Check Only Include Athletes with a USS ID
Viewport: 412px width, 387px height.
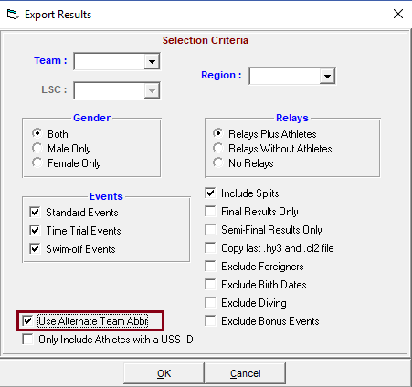pos(27,339)
